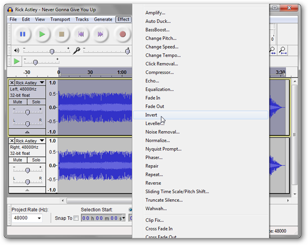Screen dimensions: 308x245
Task: Adjust the Left track gain slider
Action: click(27, 112)
